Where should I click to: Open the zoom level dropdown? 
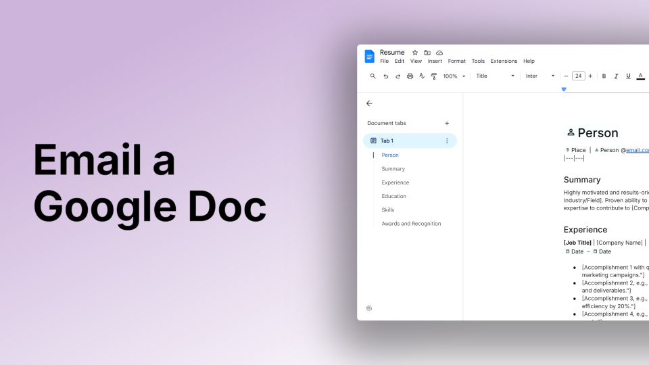click(454, 76)
